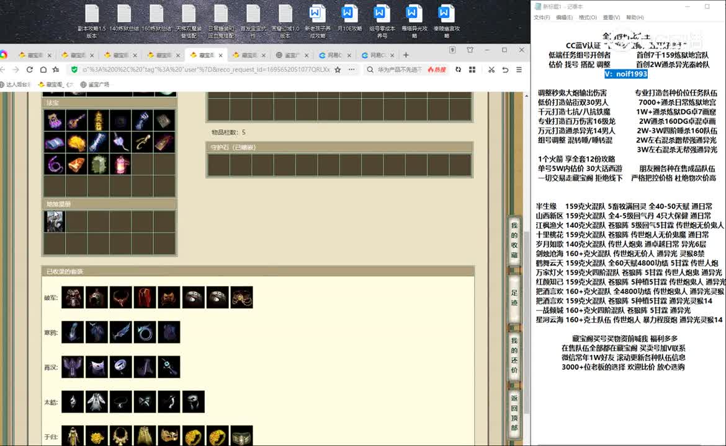
Task: Go to the browser home page
Action: (43, 69)
